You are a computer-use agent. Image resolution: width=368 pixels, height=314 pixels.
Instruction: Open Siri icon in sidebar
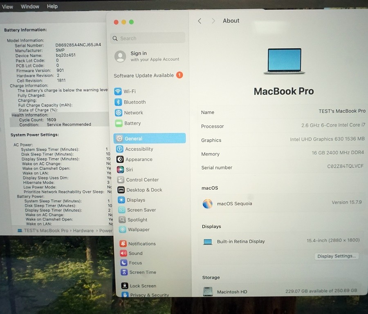coord(120,169)
